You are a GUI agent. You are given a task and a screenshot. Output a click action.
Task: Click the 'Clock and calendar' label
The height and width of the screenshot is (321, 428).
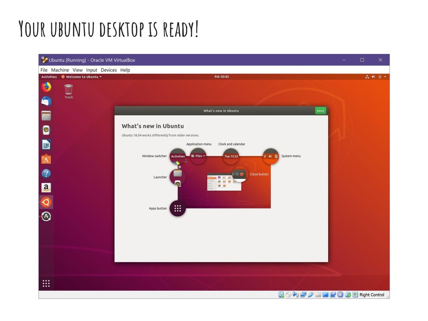click(232, 144)
